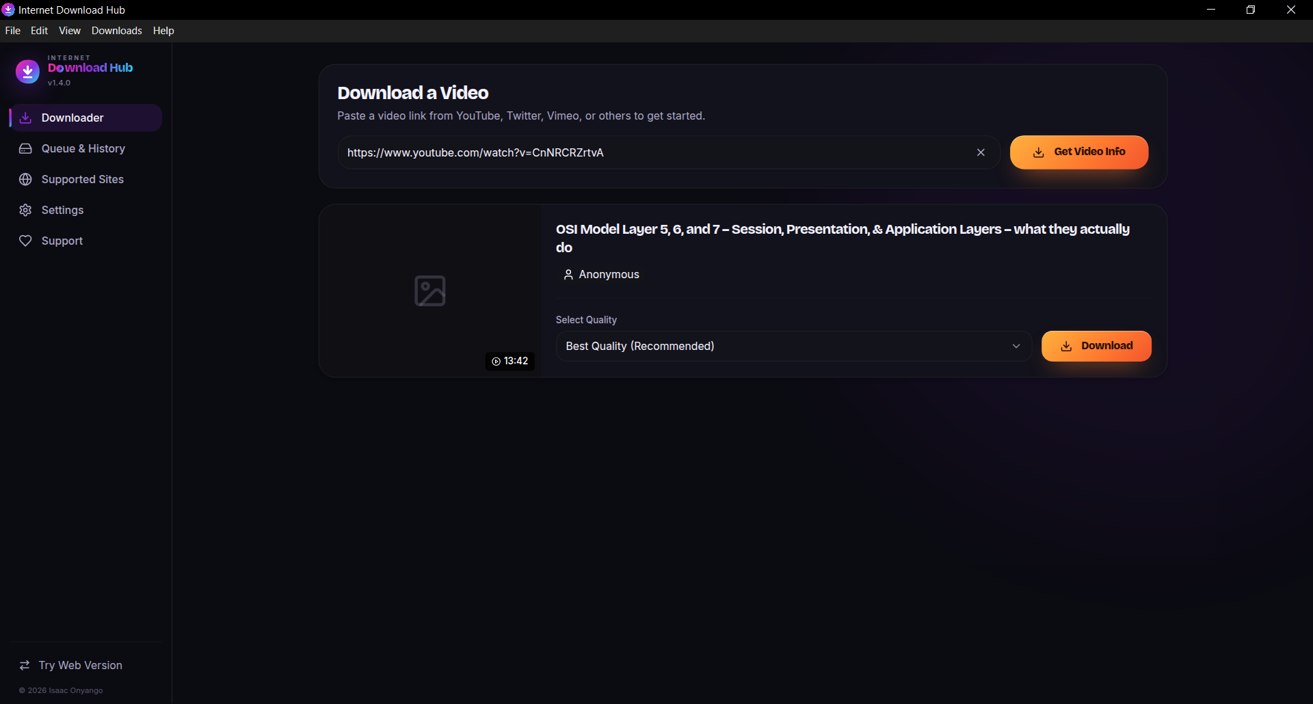This screenshot has height=704, width=1313.
Task: Open the File menu
Action: coord(13,31)
